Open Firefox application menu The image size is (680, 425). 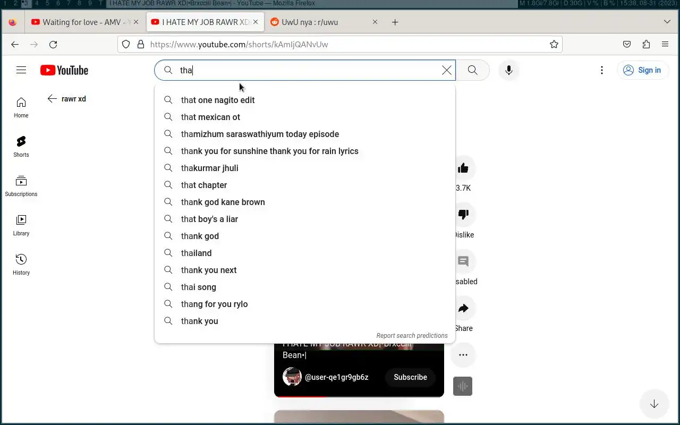click(x=665, y=45)
